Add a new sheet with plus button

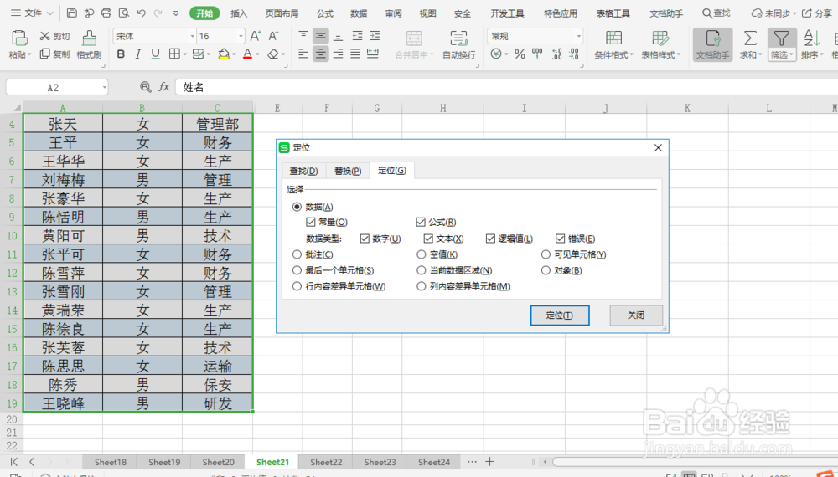(x=489, y=462)
